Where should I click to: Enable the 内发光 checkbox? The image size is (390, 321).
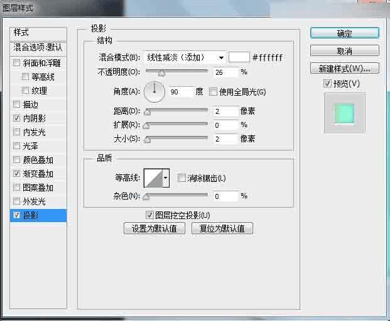[x=16, y=132]
